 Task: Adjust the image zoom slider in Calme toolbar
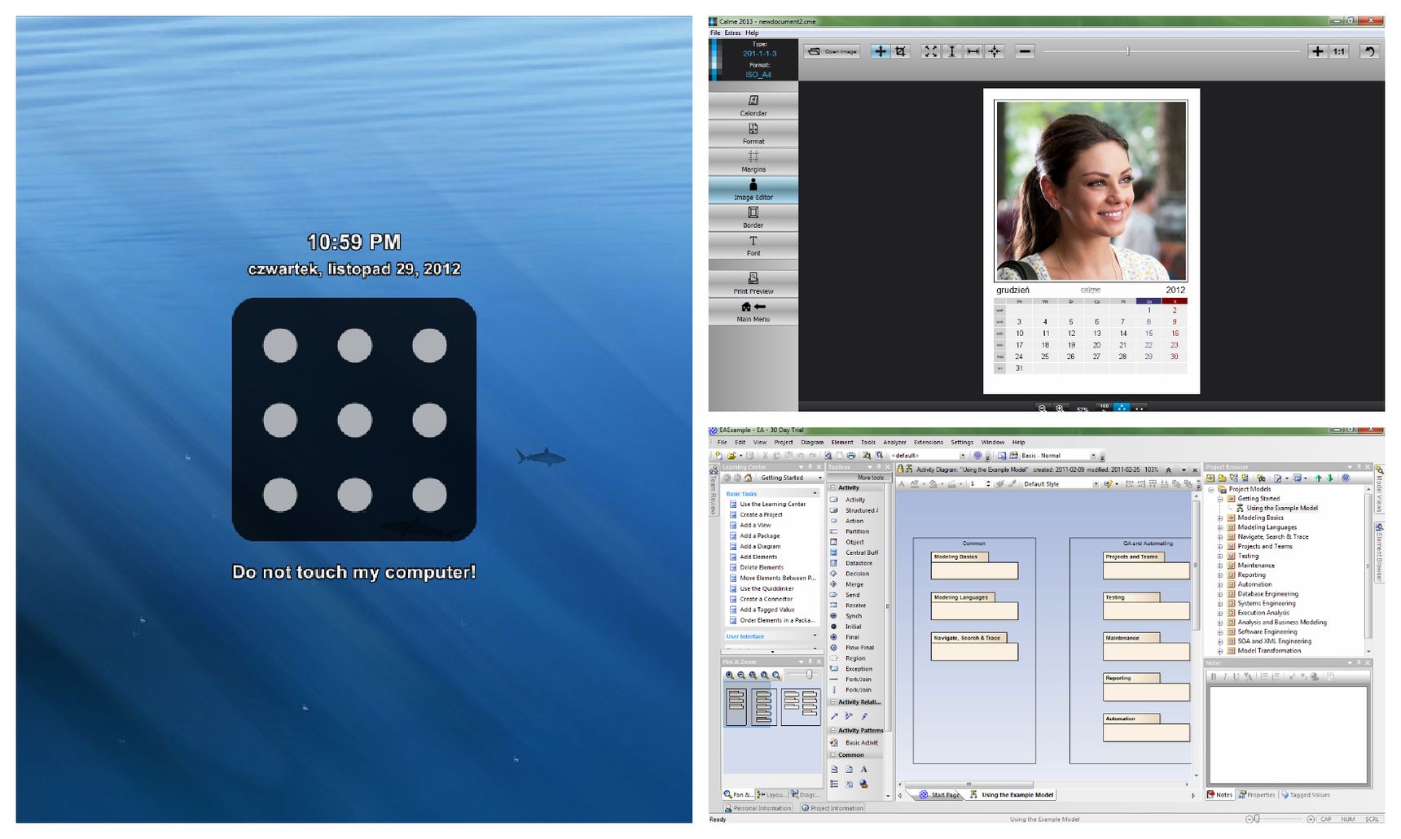(1128, 51)
